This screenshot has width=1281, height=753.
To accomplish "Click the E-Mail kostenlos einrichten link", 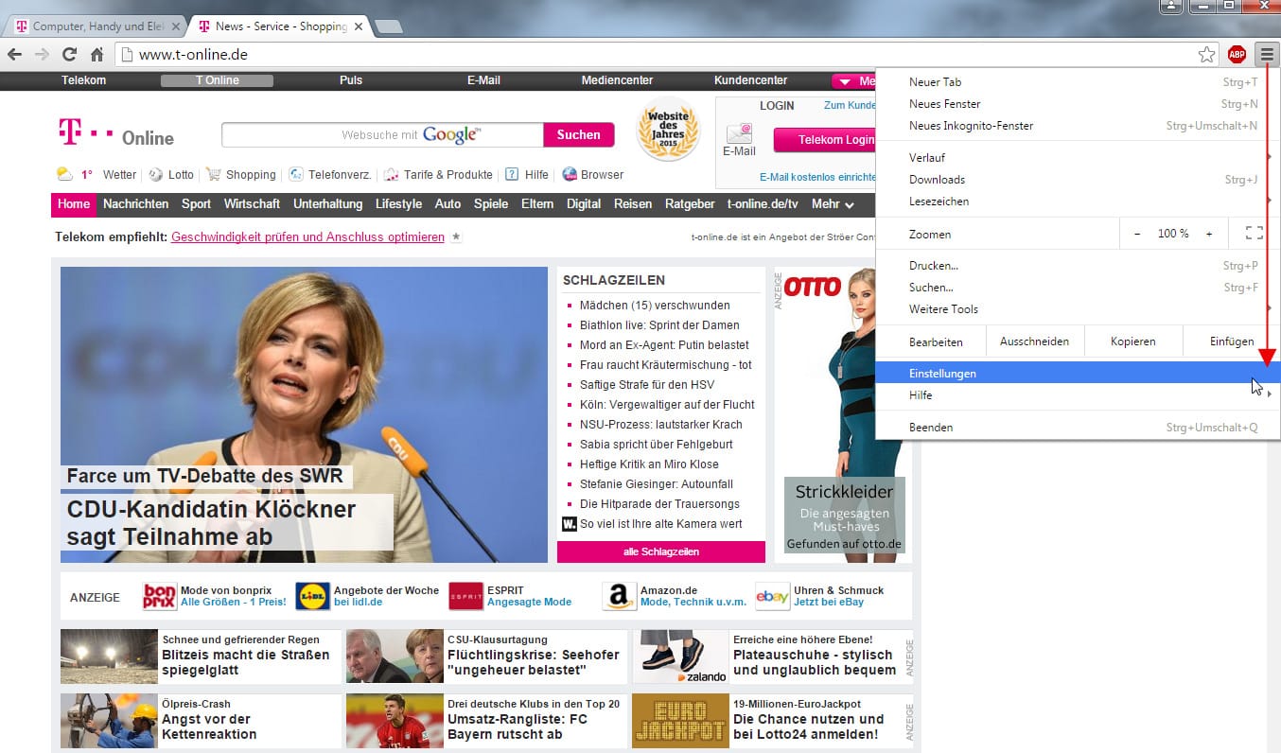I will tap(817, 177).
